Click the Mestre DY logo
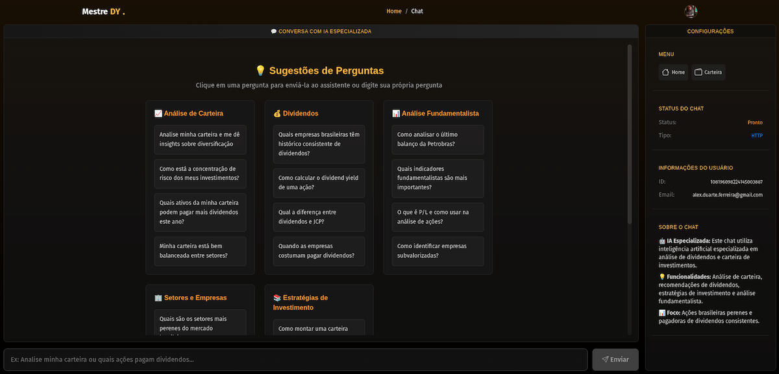Viewport: 779px width, 374px height. coord(103,11)
